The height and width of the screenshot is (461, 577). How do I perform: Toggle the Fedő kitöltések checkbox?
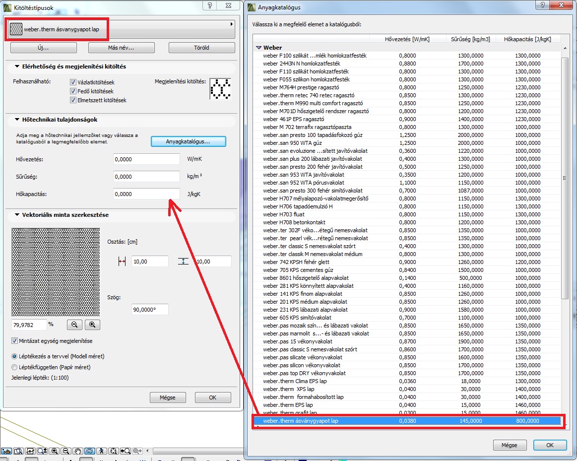pyautogui.click(x=73, y=91)
